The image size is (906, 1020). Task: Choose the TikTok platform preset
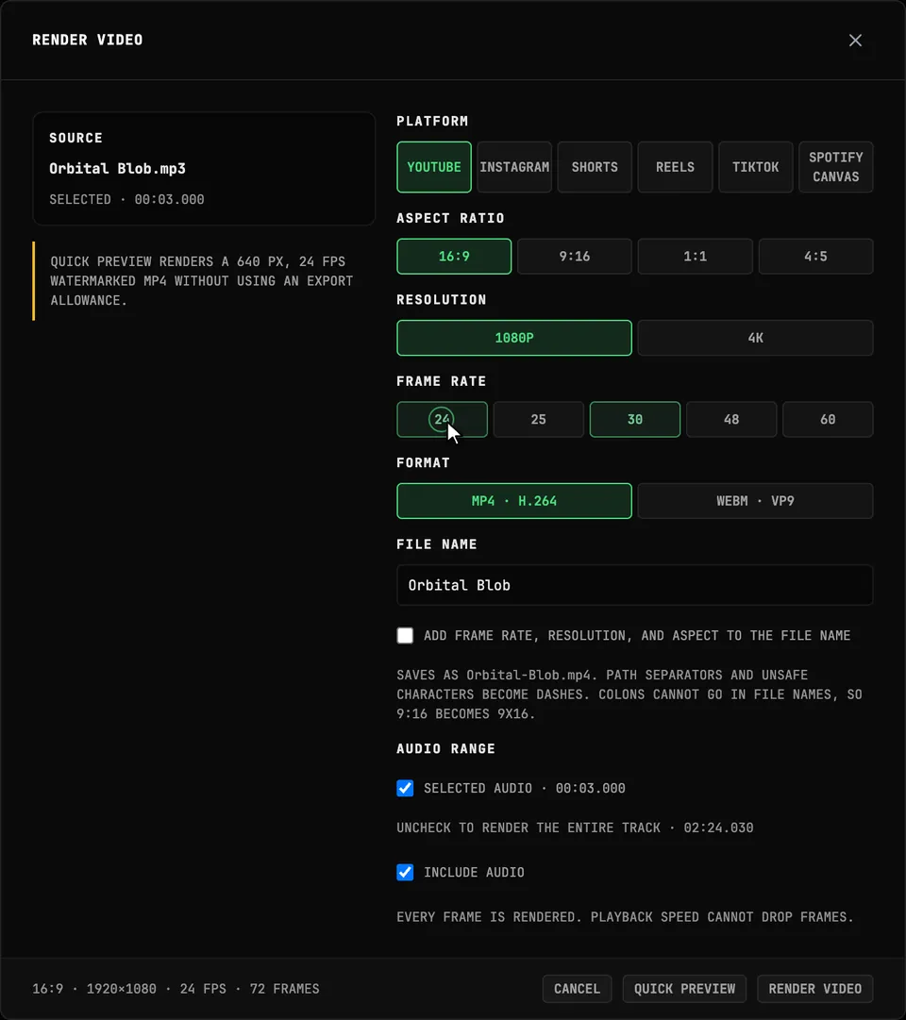(756, 167)
